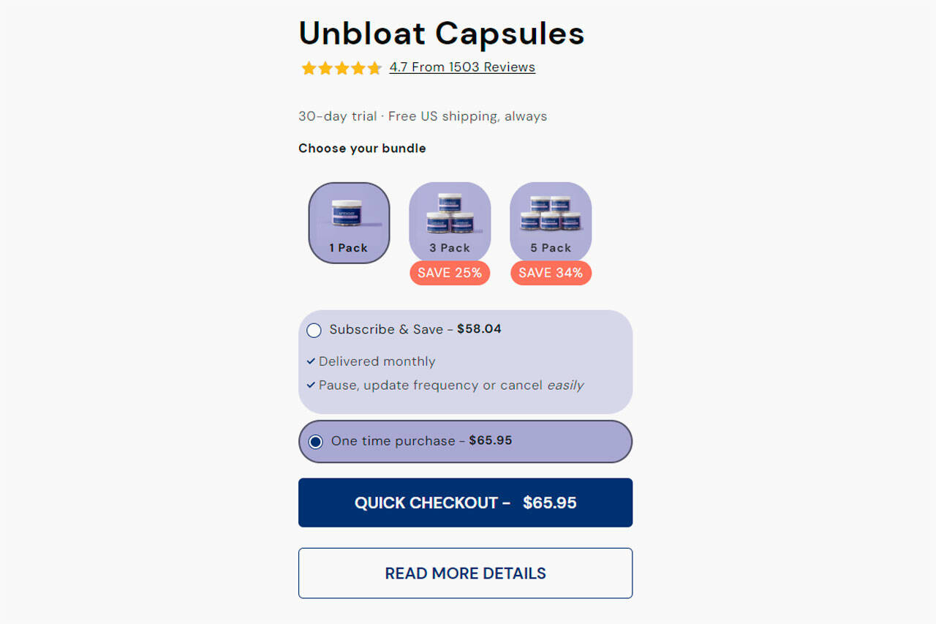Image resolution: width=936 pixels, height=624 pixels.
Task: Click the checkmark before Pause, update frequency text
Action: coord(312,386)
